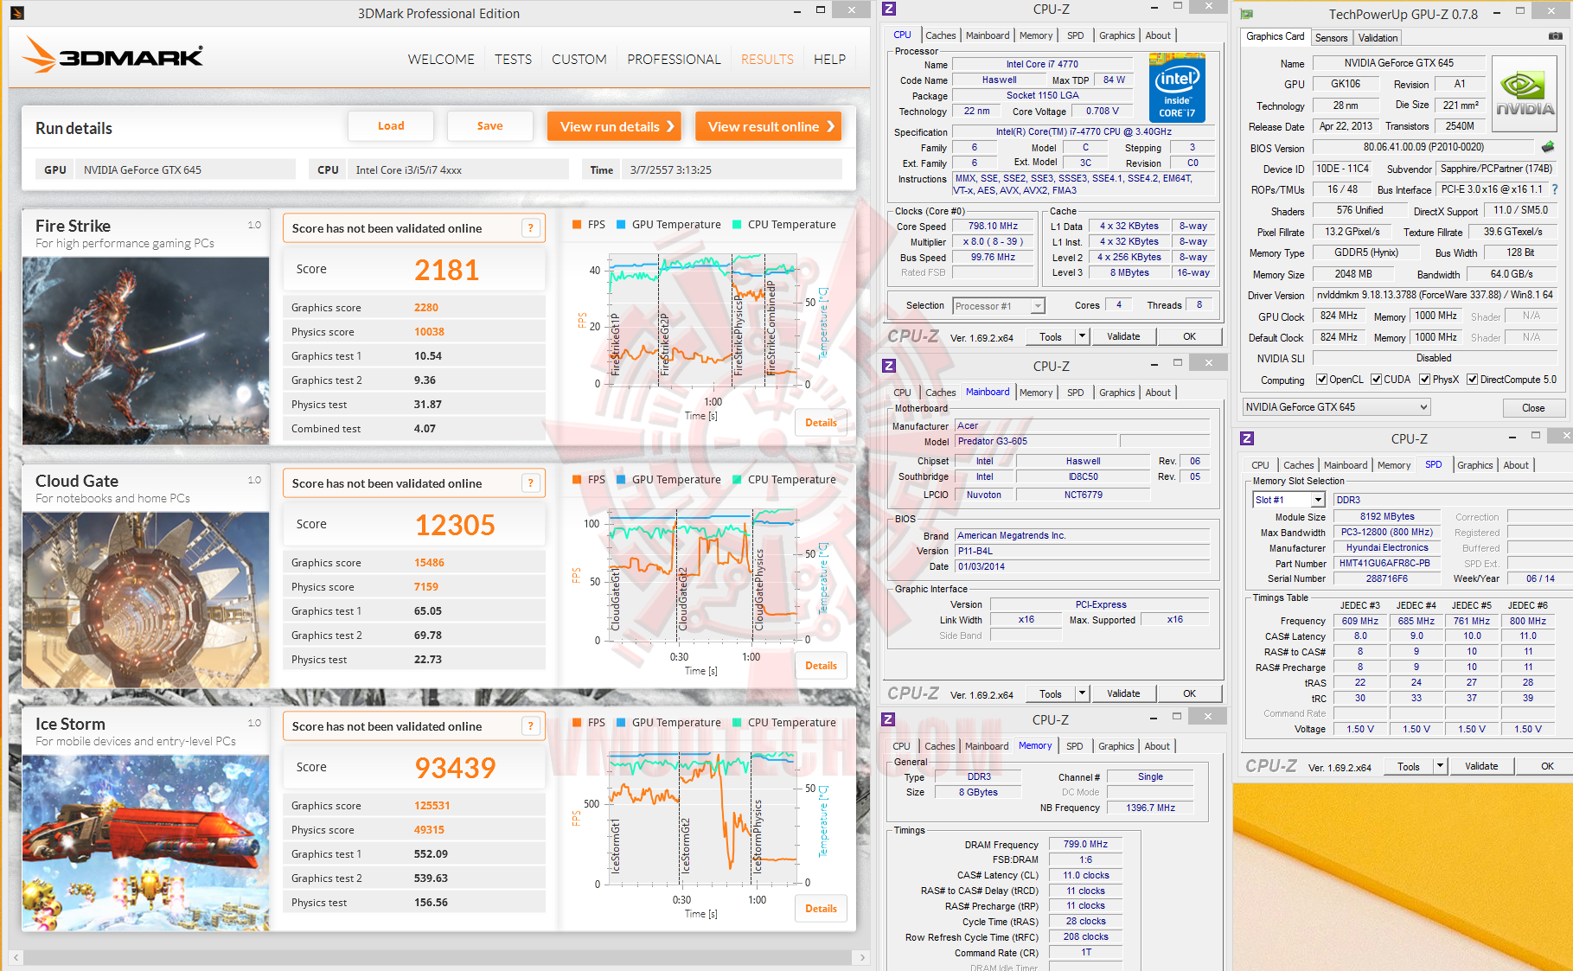This screenshot has height=971, width=1573.
Task: Click the CPU-Z icon in the SPD window's title bar
Action: pyautogui.click(x=1247, y=438)
